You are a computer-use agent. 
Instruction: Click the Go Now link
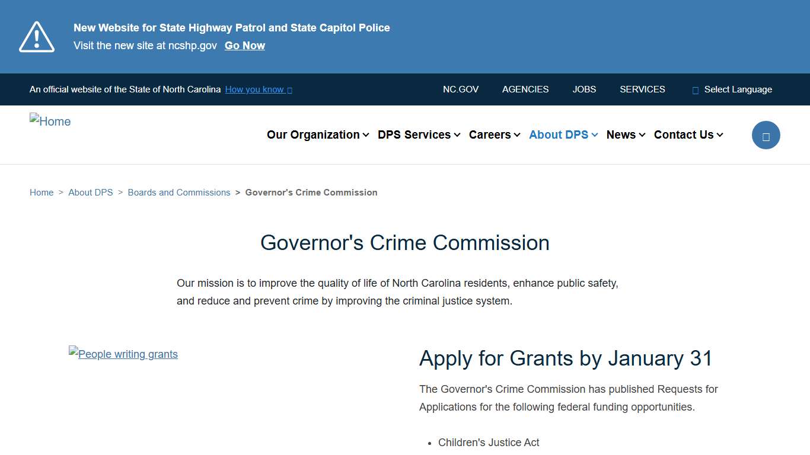coord(244,45)
